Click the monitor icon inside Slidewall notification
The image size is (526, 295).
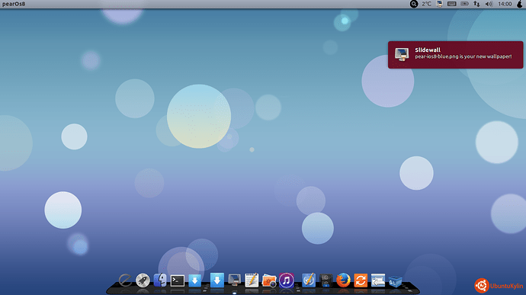402,54
